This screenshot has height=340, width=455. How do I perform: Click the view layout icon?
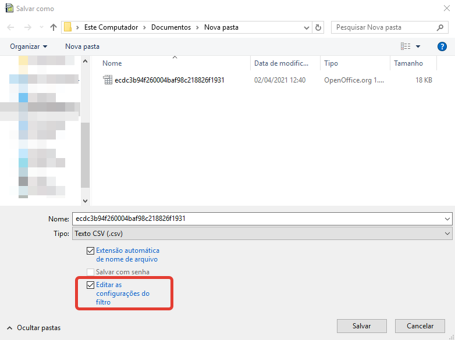tap(406, 46)
